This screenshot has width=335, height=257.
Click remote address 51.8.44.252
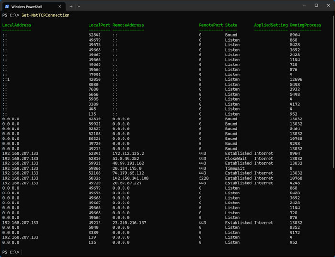(126, 158)
